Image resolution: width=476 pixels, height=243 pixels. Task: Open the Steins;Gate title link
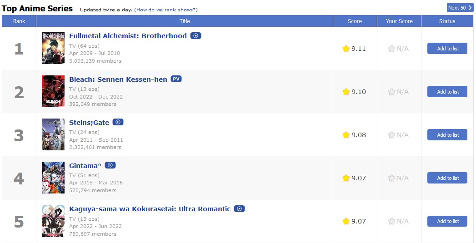[x=90, y=122]
